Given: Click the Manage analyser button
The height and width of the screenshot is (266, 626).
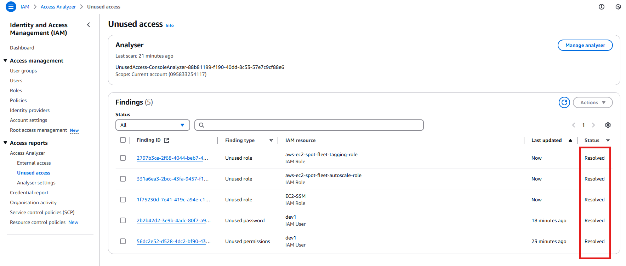Looking at the screenshot, I should pyautogui.click(x=585, y=45).
